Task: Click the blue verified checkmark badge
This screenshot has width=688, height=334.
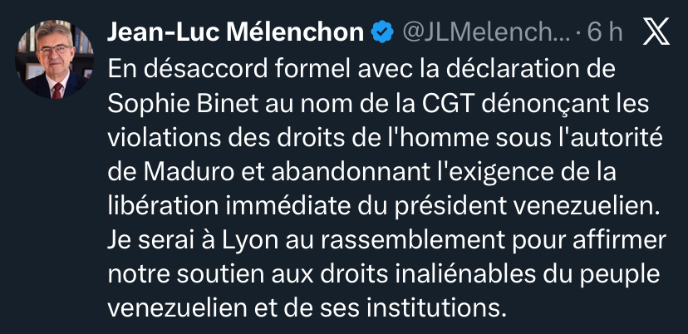Action: (x=382, y=32)
